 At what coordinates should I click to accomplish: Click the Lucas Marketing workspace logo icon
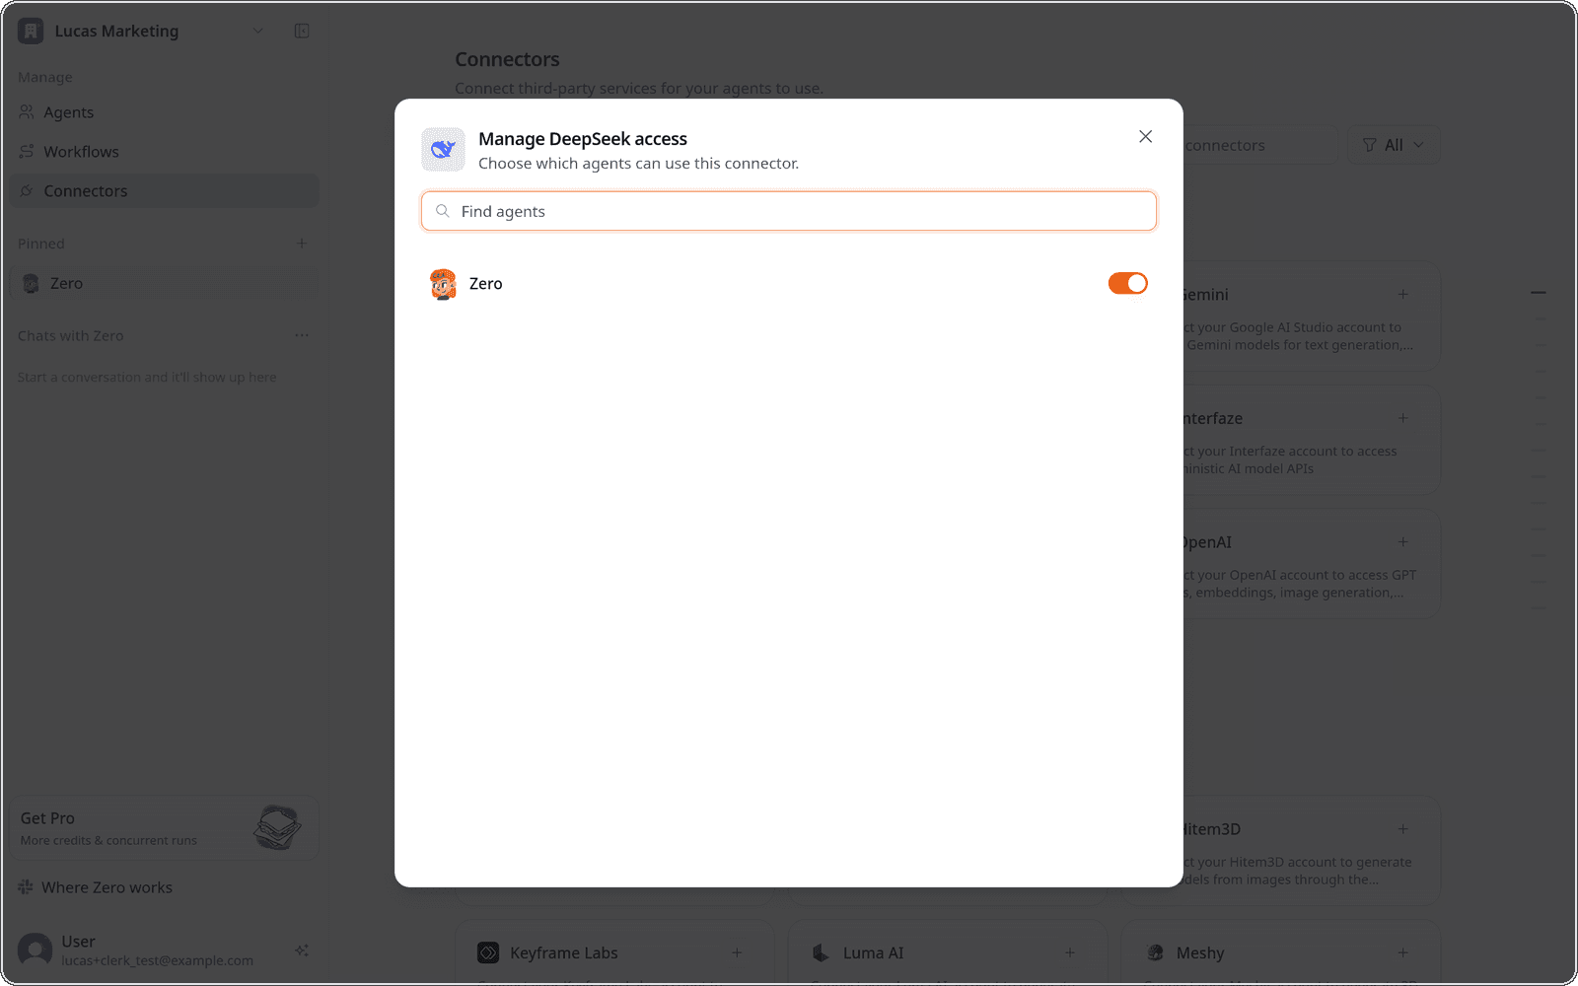31,31
